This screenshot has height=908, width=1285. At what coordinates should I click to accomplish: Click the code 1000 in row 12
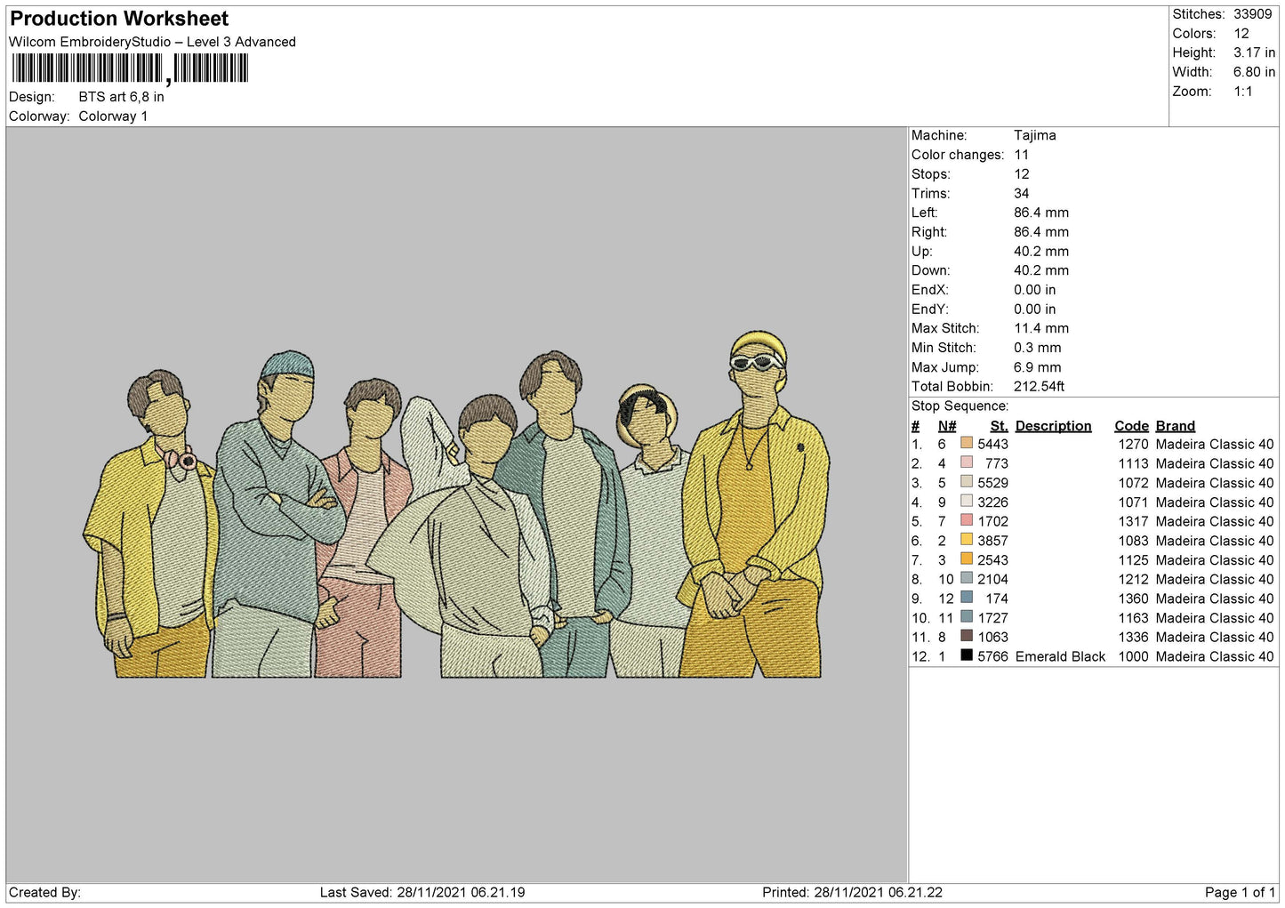(1133, 656)
